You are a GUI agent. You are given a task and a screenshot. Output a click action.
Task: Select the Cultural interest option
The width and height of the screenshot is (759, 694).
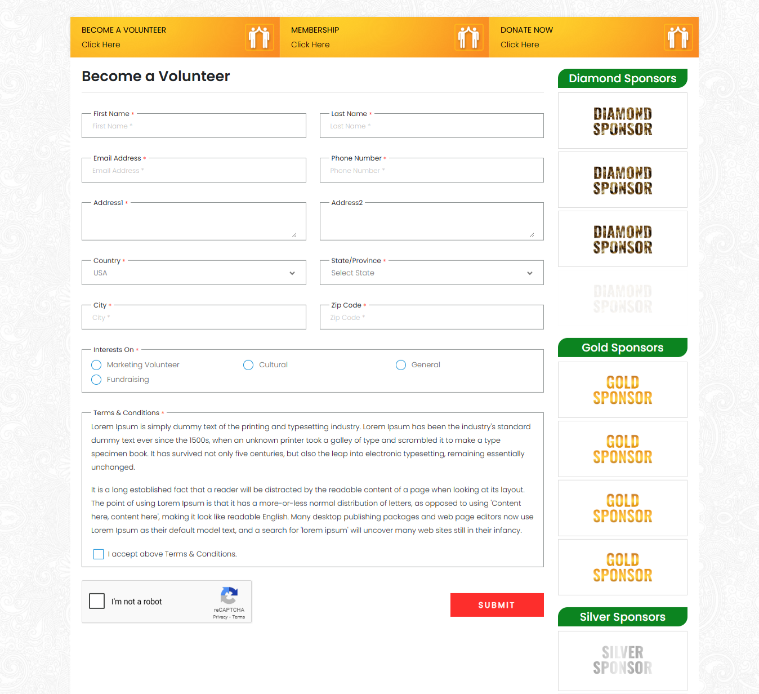coord(248,365)
